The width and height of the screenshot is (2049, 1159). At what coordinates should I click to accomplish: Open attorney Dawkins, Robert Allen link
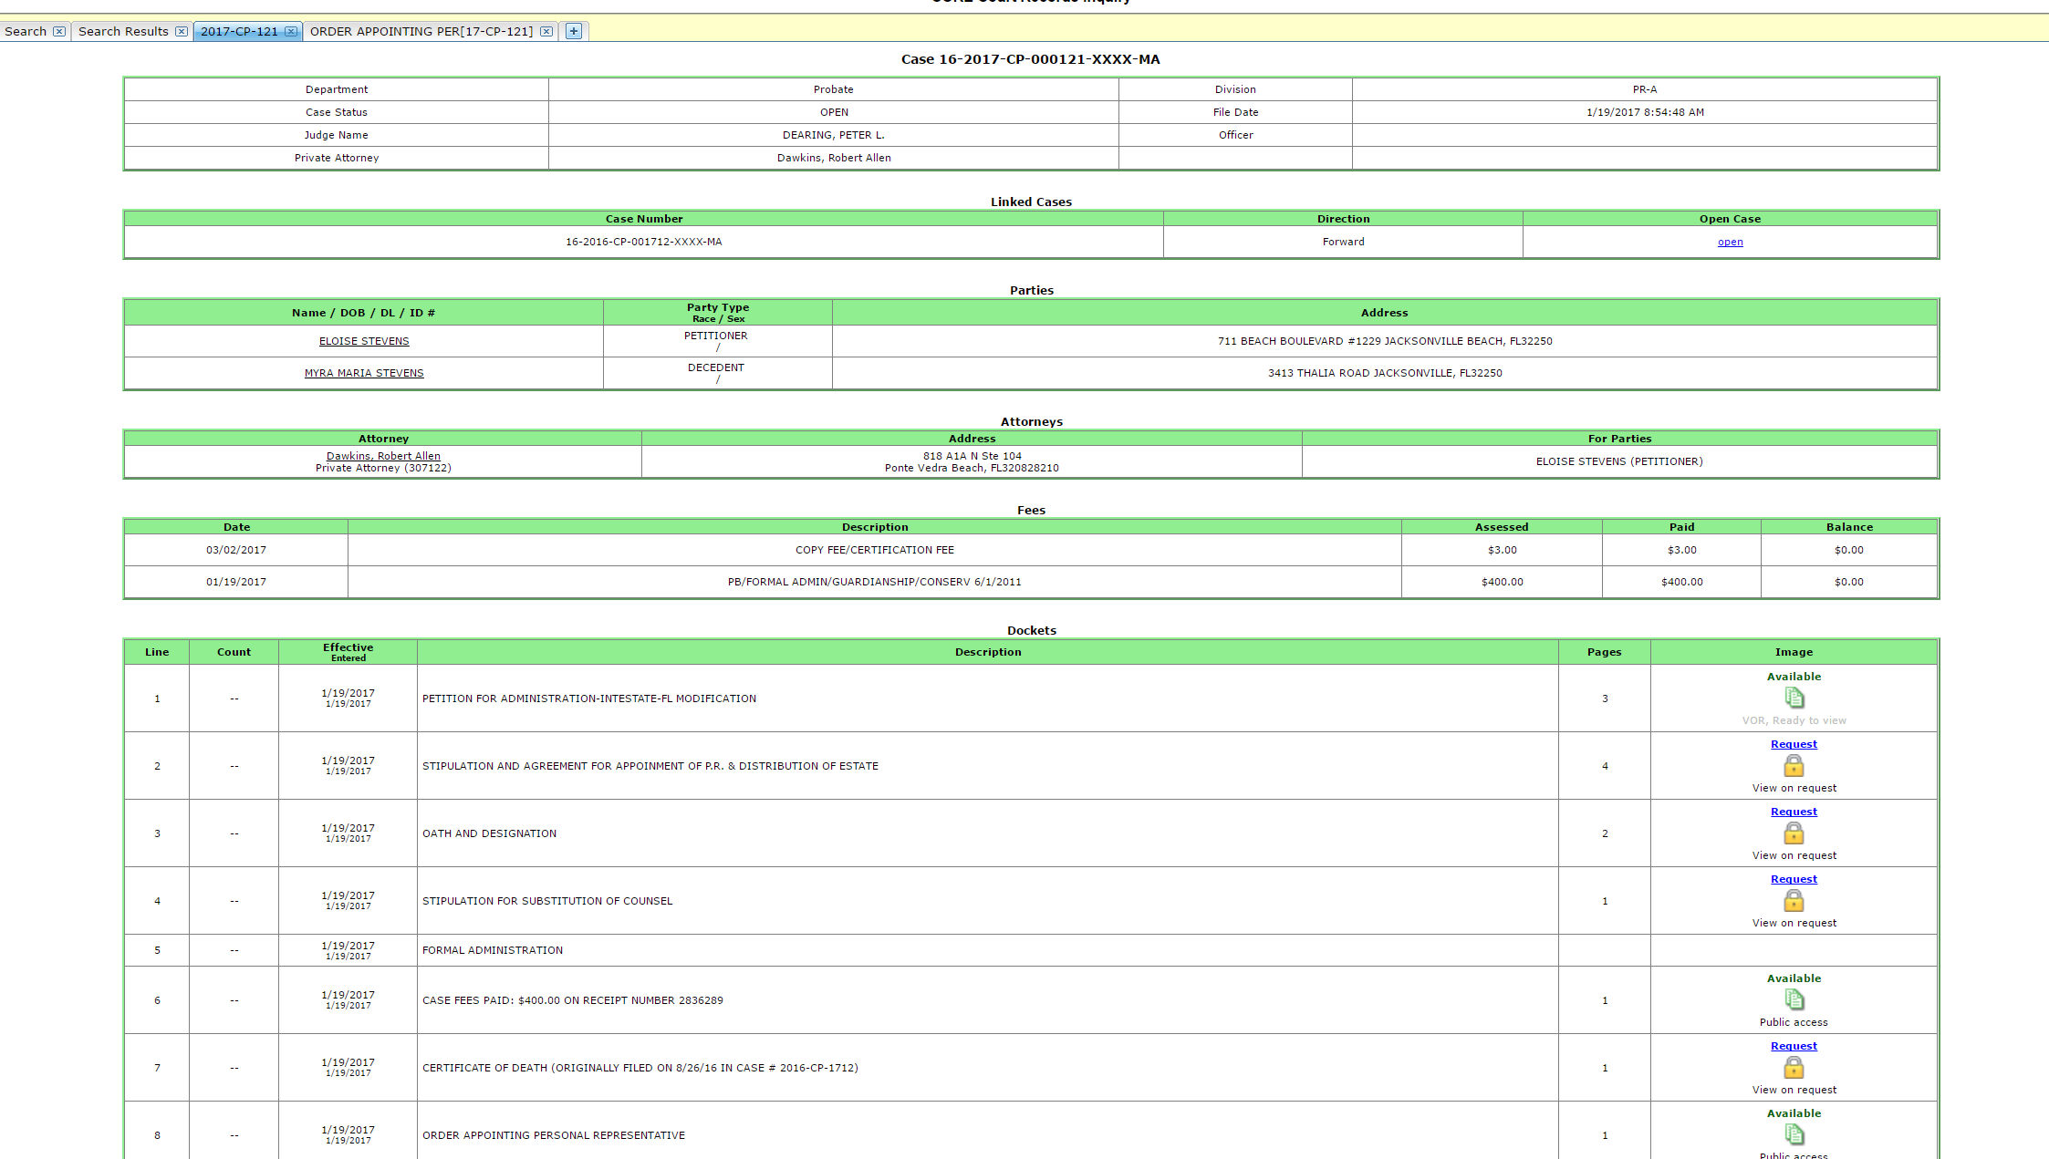pos(383,456)
